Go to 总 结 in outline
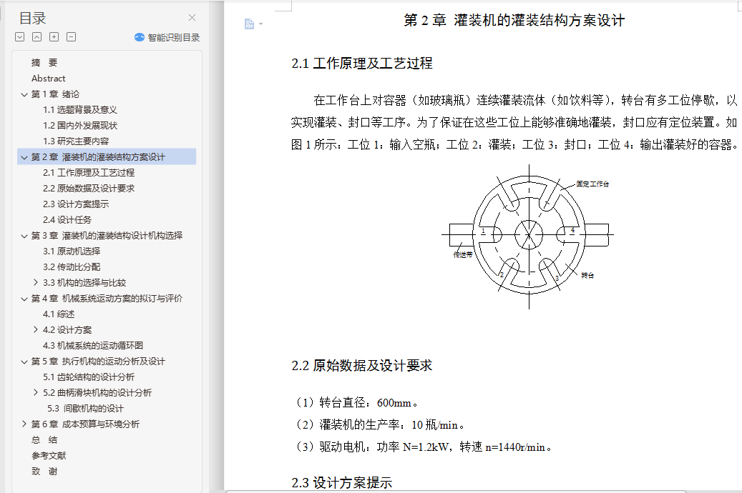The width and height of the screenshot is (742, 493). click(44, 439)
